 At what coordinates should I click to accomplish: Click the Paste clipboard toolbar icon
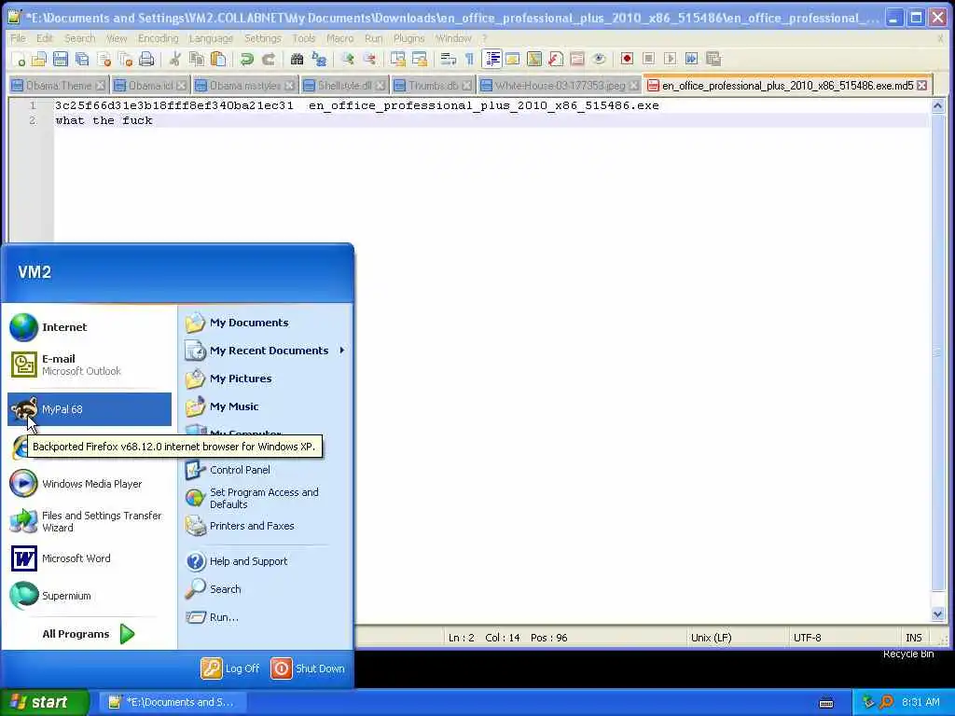[x=217, y=59]
